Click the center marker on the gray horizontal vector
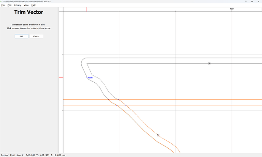 tap(209, 63)
